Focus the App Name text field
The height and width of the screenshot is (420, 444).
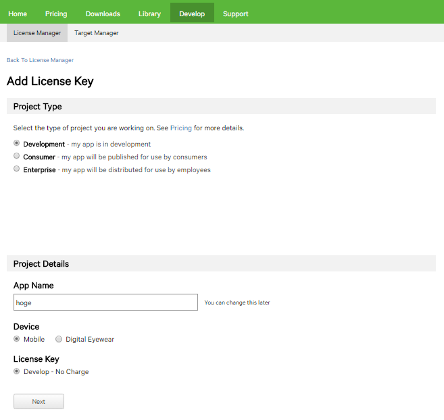coord(105,303)
